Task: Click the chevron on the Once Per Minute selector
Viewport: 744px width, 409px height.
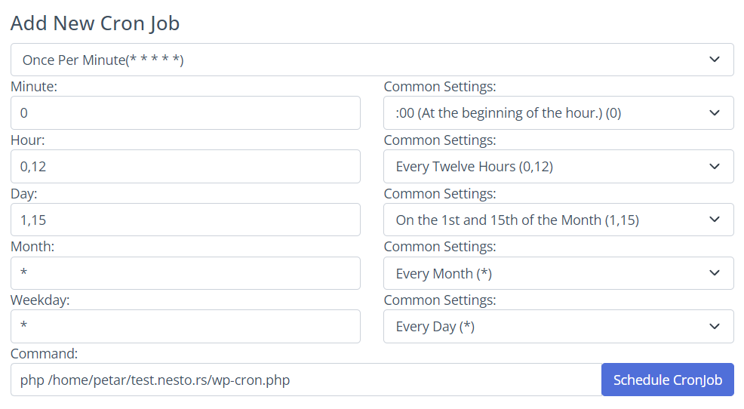Action: (714, 60)
